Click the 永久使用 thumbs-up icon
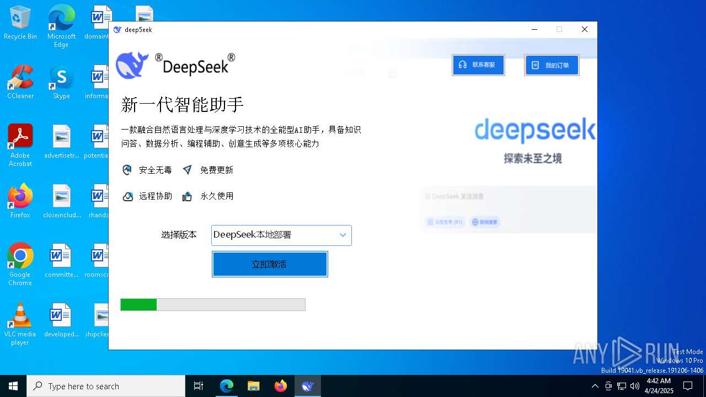 (x=188, y=196)
